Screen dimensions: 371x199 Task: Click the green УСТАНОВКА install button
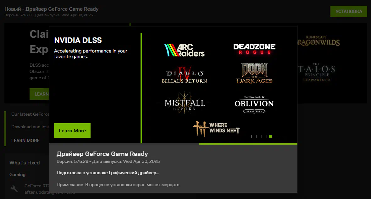pyautogui.click(x=349, y=11)
